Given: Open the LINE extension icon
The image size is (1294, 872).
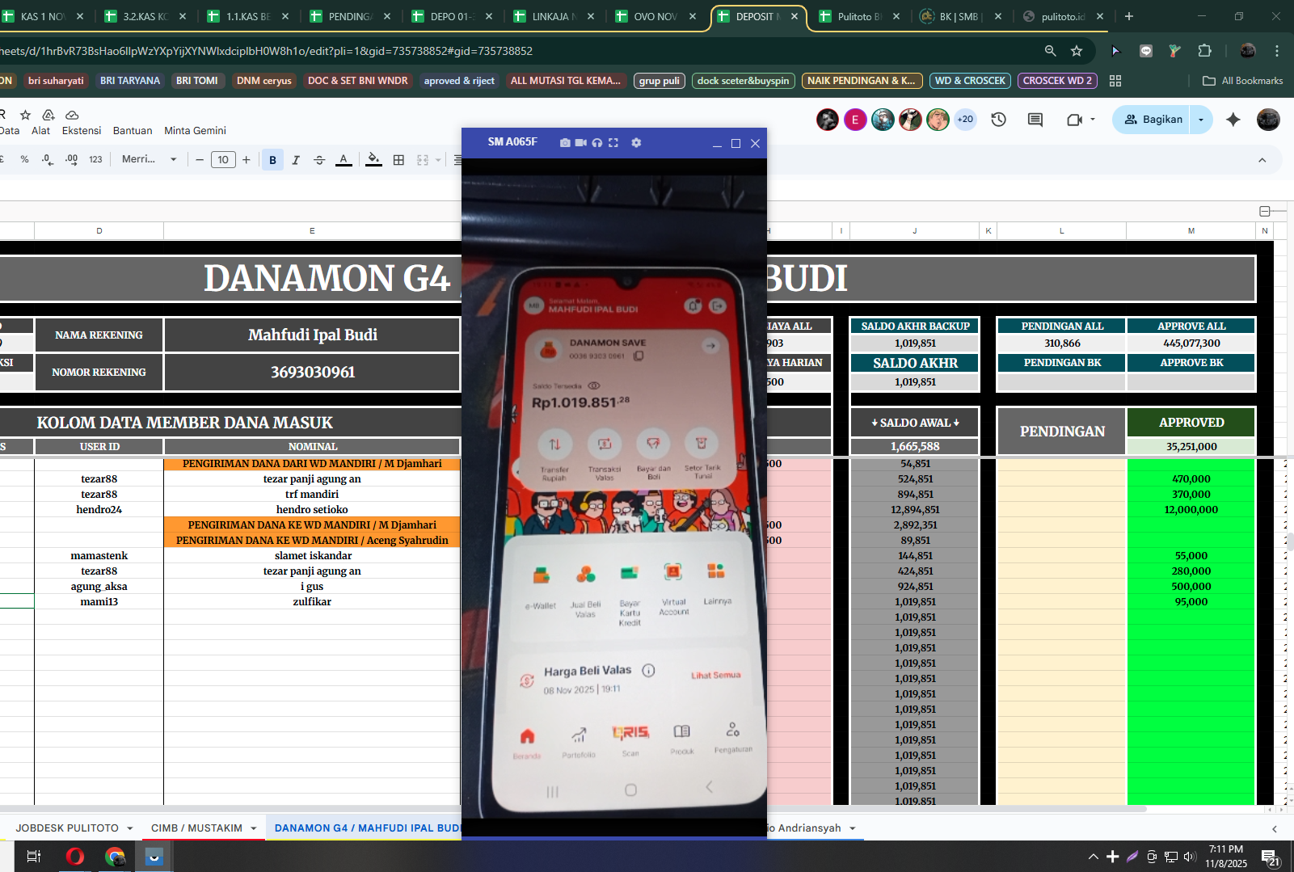Looking at the screenshot, I should 1146,51.
